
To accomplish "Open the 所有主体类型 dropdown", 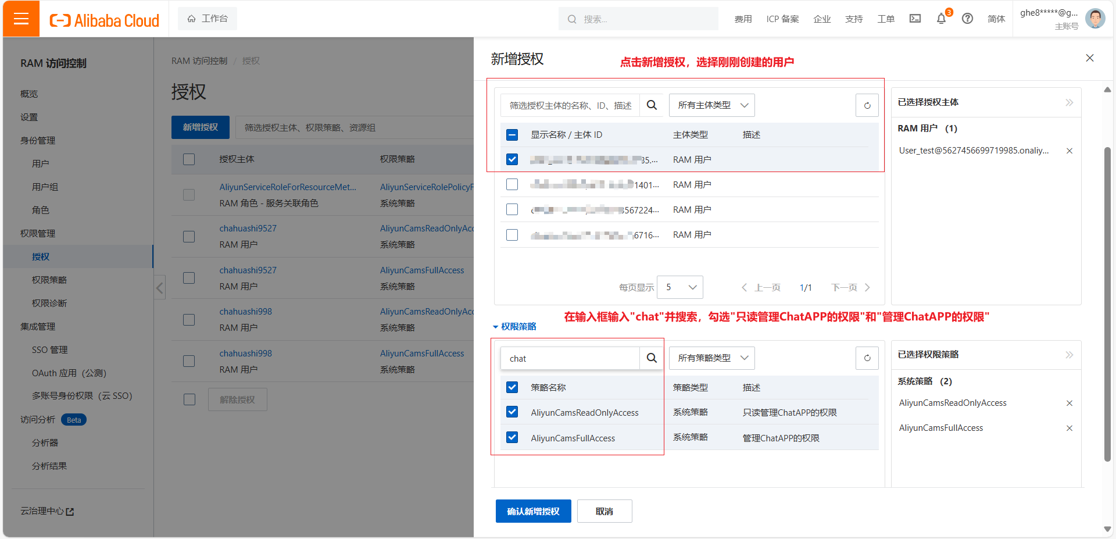I will coord(711,105).
